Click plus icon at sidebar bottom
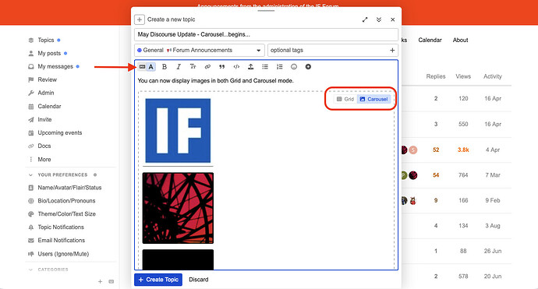Image resolution: width=538 pixels, height=289 pixels. [100, 281]
